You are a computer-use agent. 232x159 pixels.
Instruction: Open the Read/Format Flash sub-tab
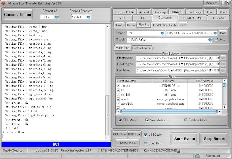(164, 25)
